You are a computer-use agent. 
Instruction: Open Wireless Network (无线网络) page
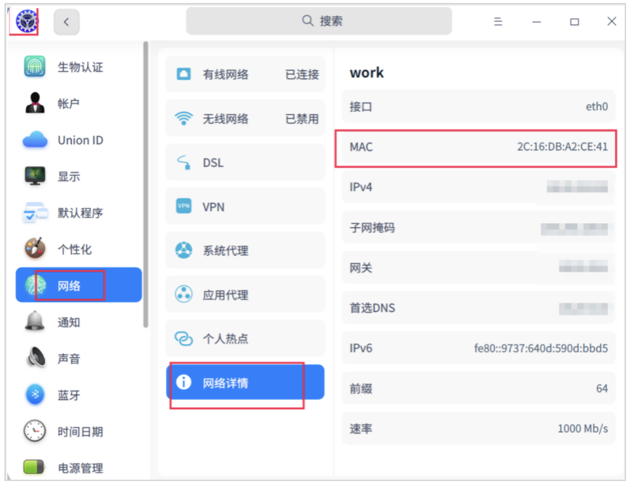[x=245, y=119]
